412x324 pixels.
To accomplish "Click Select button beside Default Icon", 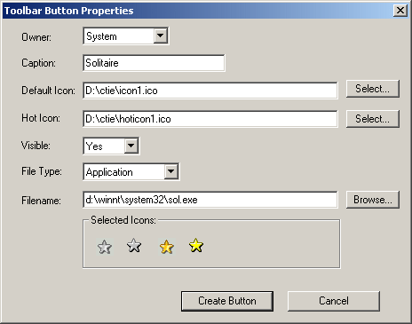I will pos(373,89).
